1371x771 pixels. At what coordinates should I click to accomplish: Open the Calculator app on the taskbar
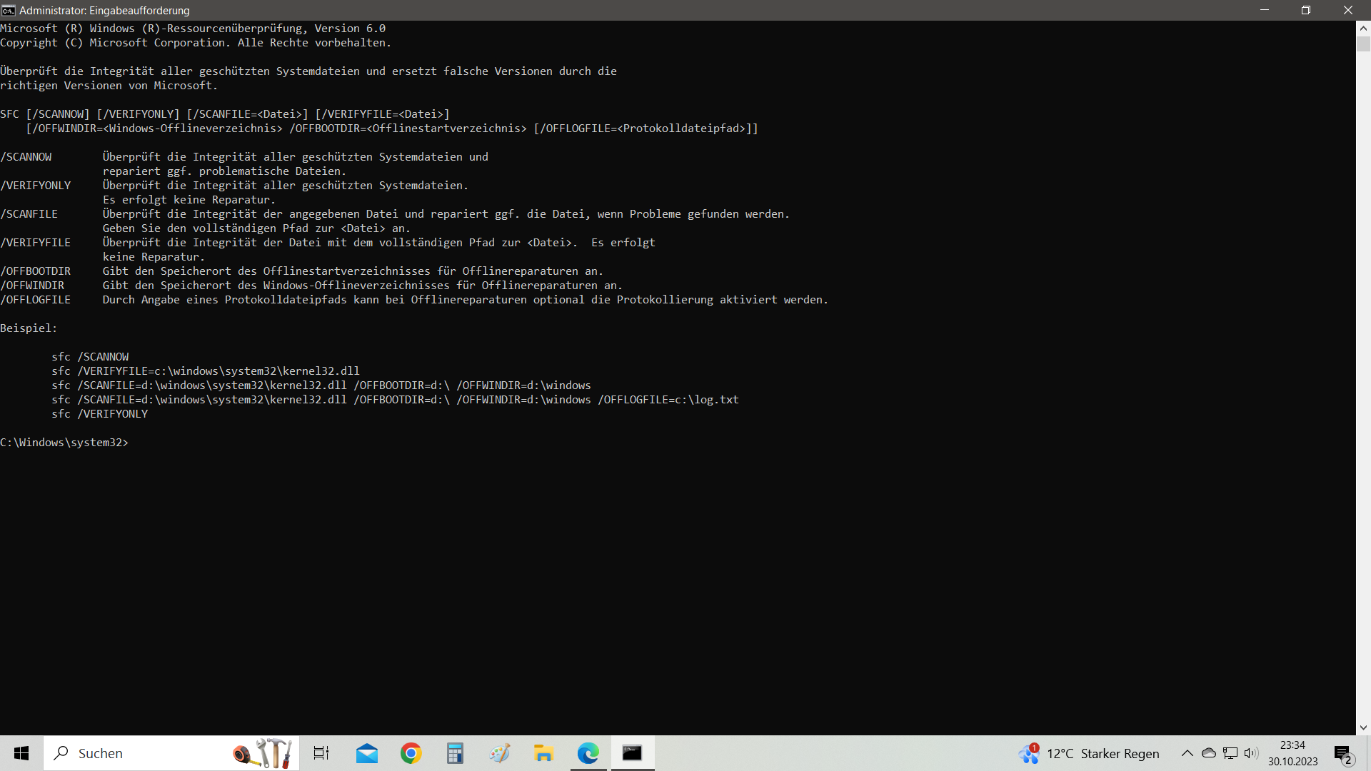click(x=455, y=753)
